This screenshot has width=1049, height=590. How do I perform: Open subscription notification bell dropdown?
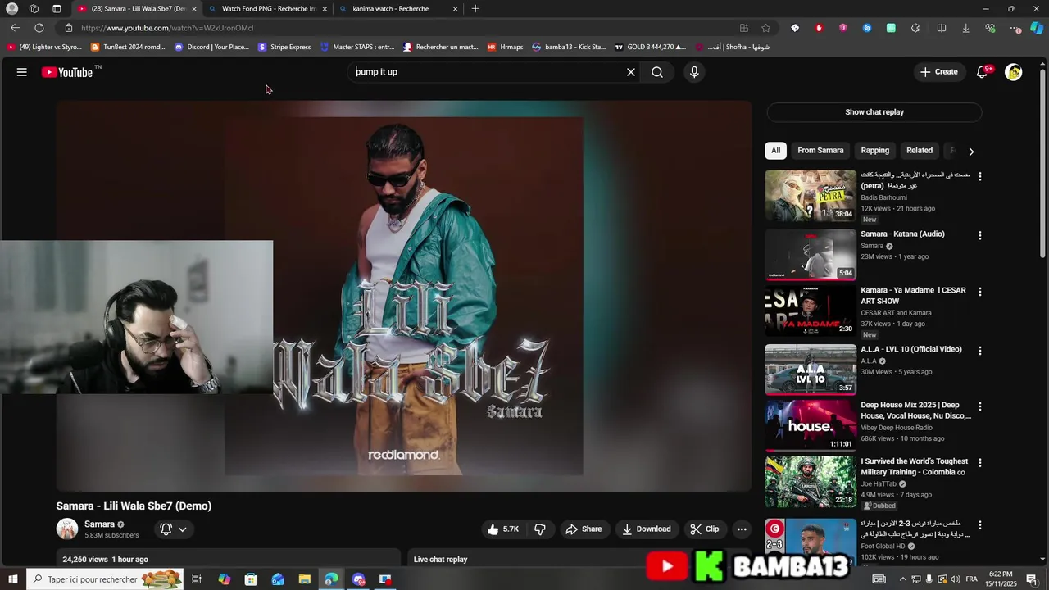point(173,529)
